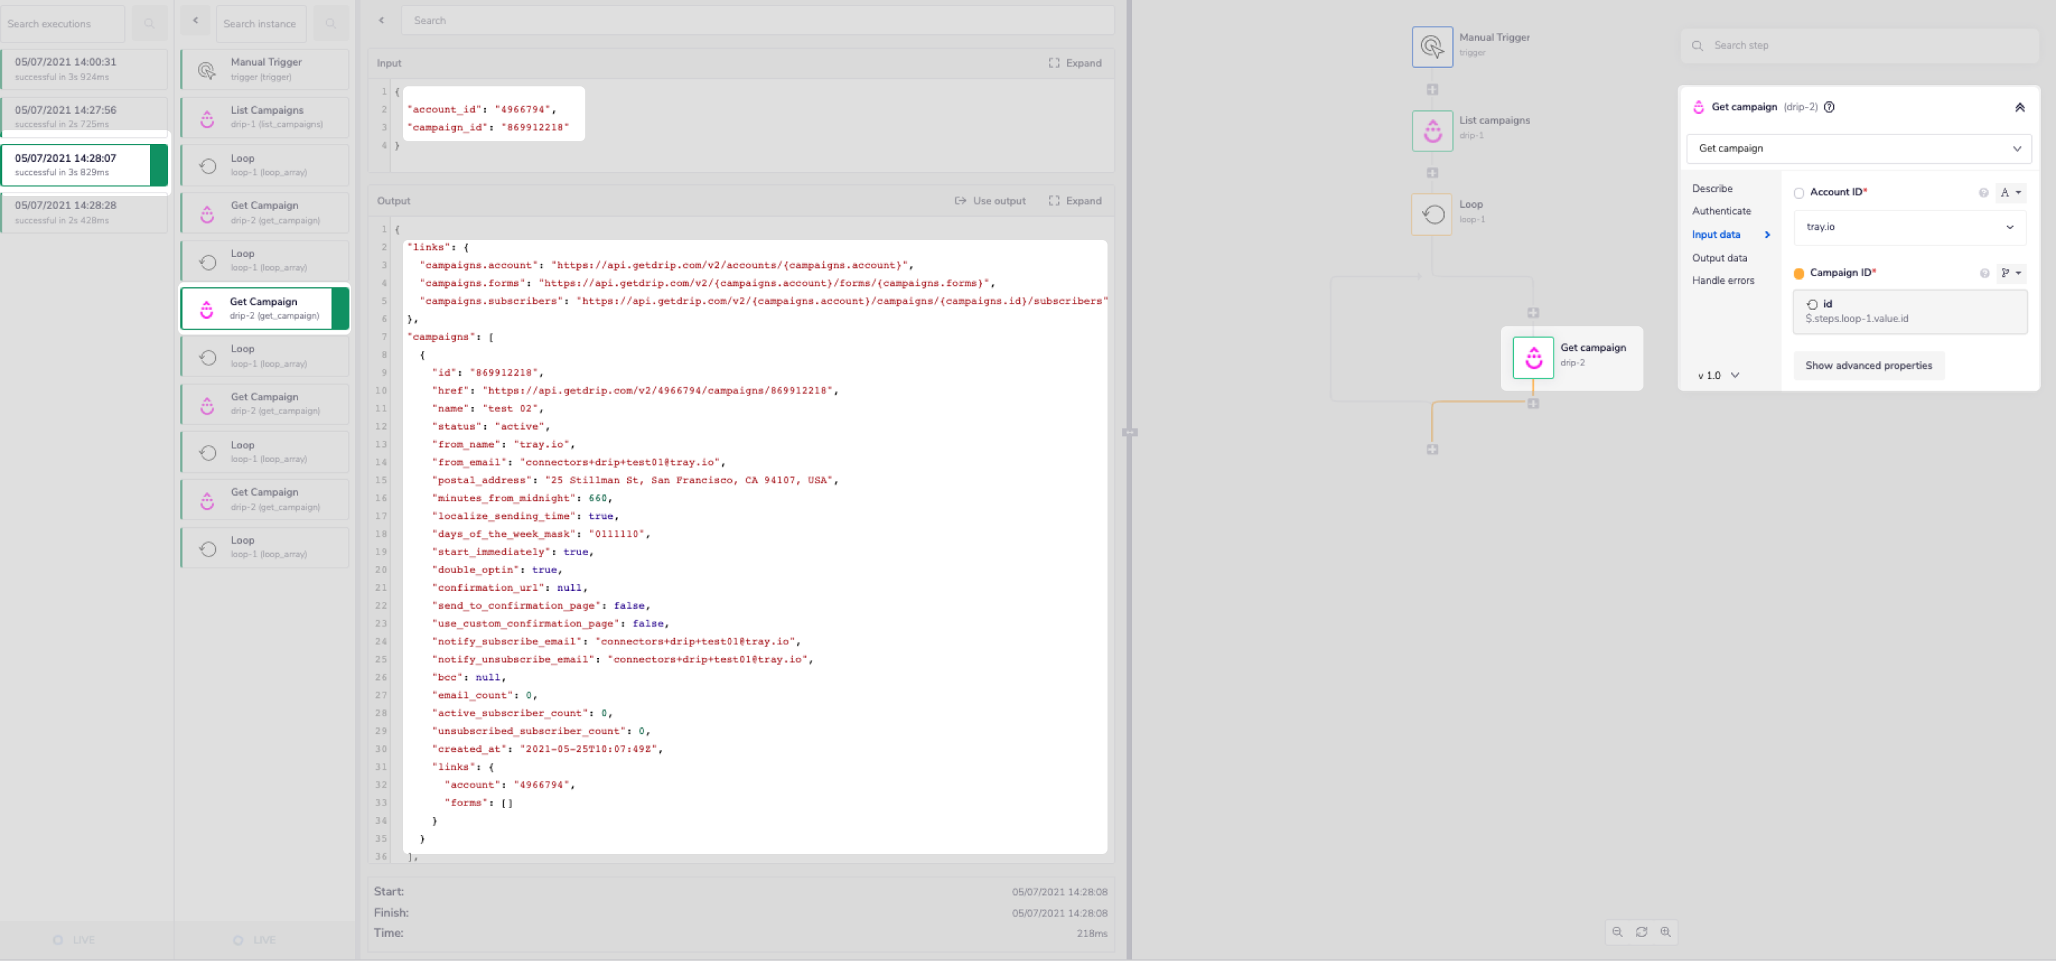Click the search magnifier in the executions panel
Screen dimensions: 2056x961
click(x=149, y=23)
